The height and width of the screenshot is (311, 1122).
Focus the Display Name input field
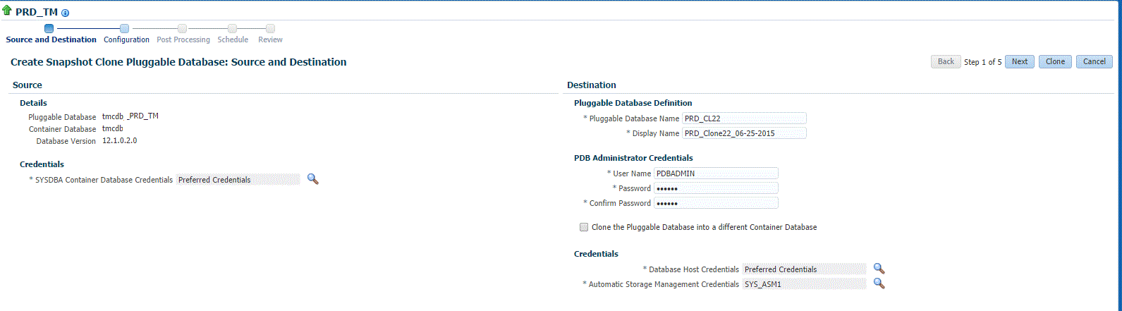tap(743, 133)
